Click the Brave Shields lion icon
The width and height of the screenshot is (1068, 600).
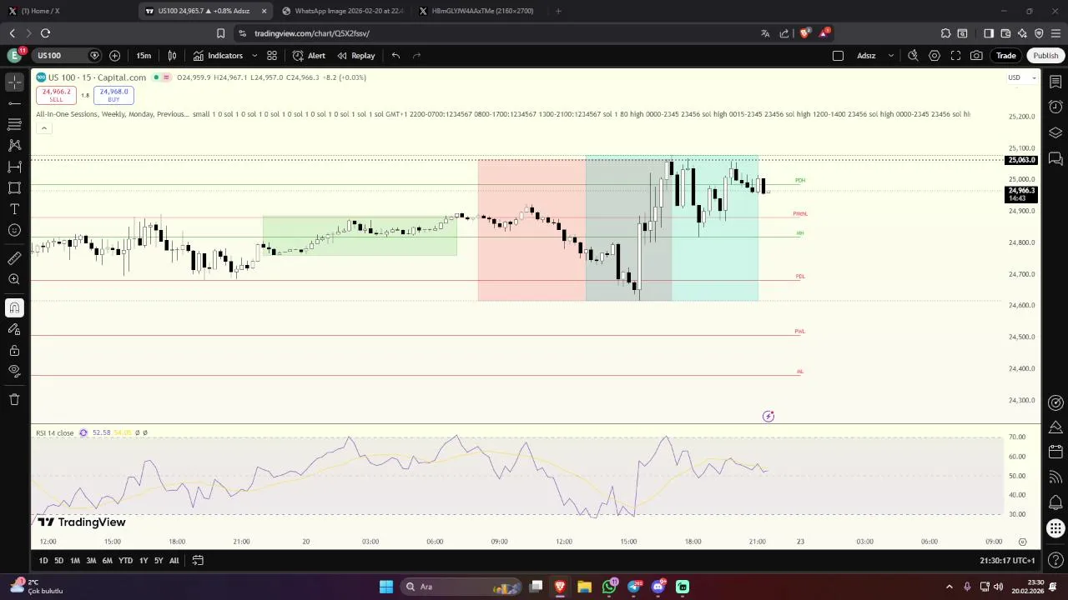pos(804,33)
